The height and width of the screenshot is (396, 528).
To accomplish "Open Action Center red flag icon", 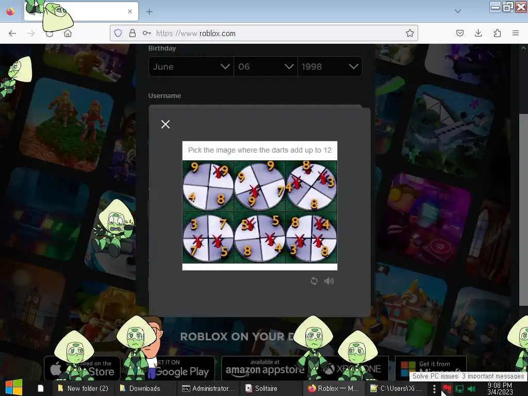I will click(x=447, y=389).
